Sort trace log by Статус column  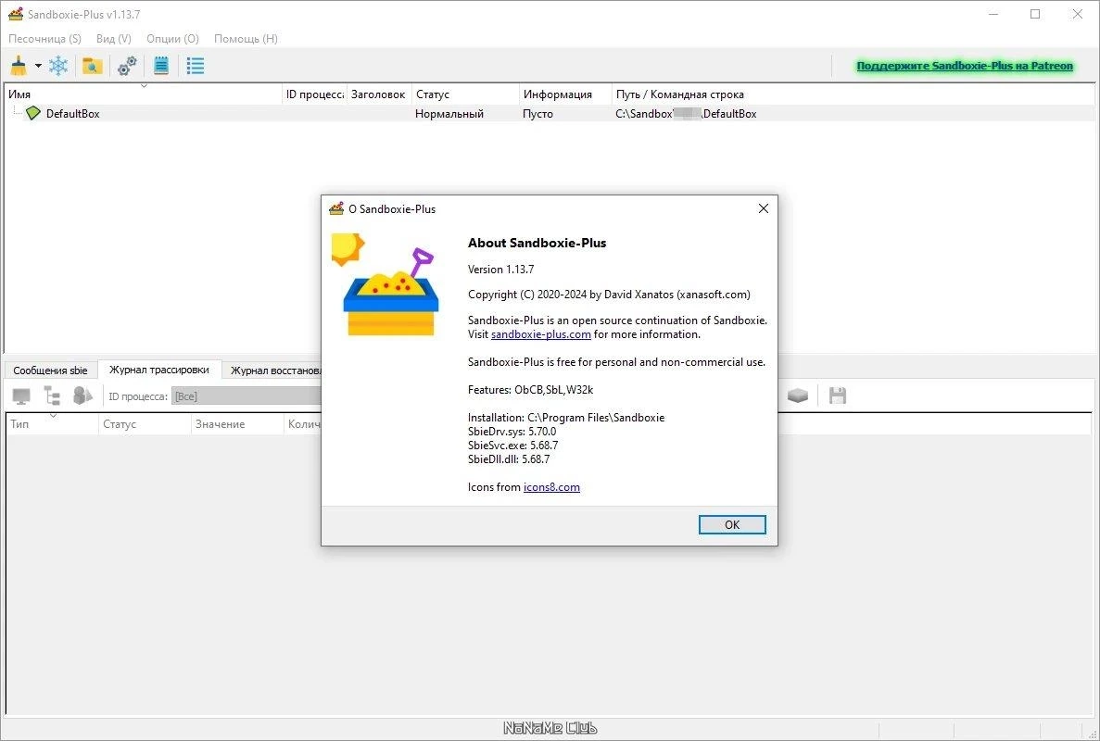[x=145, y=424]
